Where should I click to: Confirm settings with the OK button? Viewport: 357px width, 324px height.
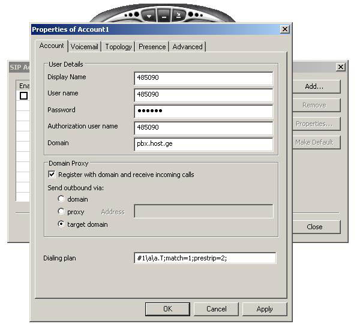coord(167,309)
